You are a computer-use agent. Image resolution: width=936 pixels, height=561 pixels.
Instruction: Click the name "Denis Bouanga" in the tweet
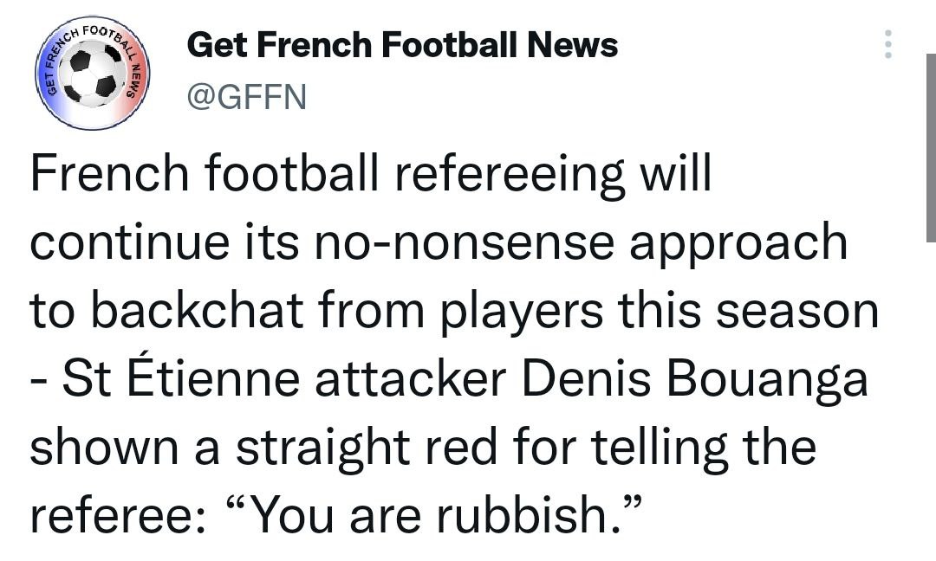click(699, 378)
